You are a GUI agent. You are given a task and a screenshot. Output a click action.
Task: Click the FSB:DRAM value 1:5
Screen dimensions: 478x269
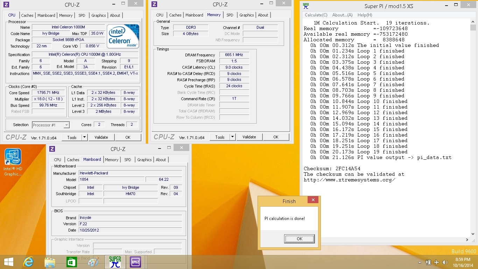coord(234,61)
